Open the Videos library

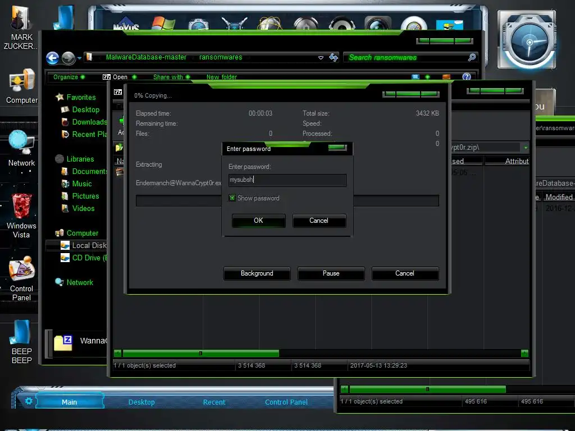pos(78,208)
